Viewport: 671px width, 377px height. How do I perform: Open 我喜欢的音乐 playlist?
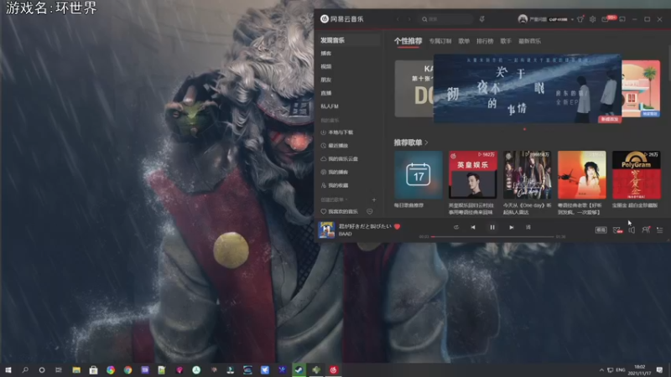pos(339,212)
